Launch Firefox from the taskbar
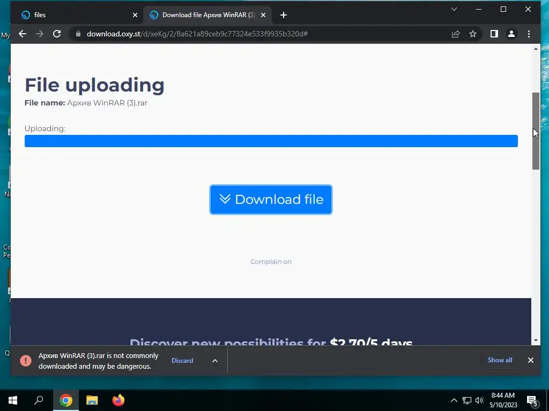The width and height of the screenshot is (549, 411). [x=118, y=400]
